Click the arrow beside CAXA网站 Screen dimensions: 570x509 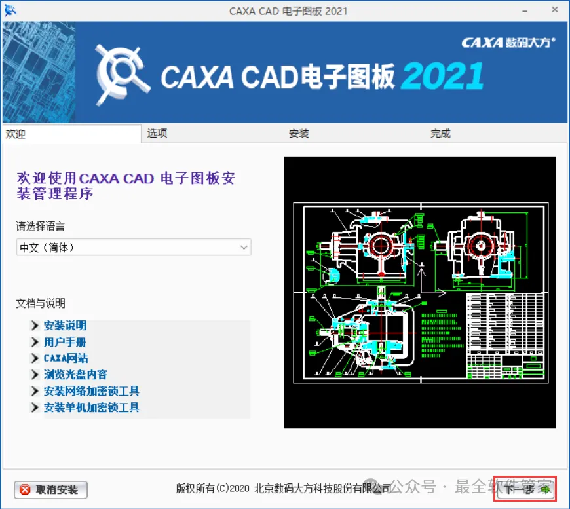point(35,358)
